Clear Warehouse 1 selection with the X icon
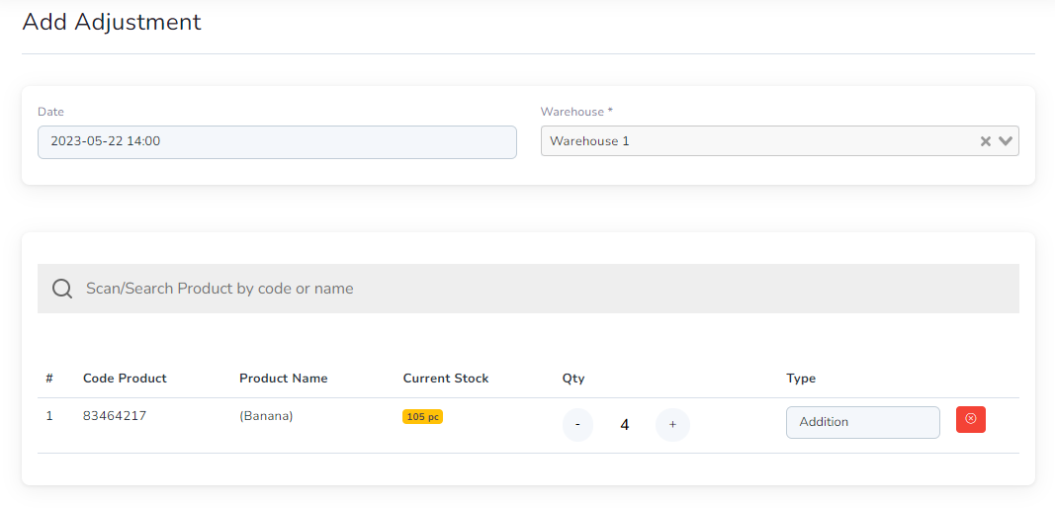 click(986, 141)
